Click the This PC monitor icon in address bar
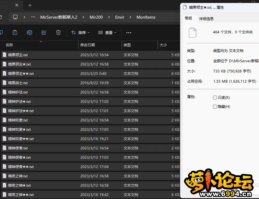This screenshot has width=259, height=199. pos(15,17)
